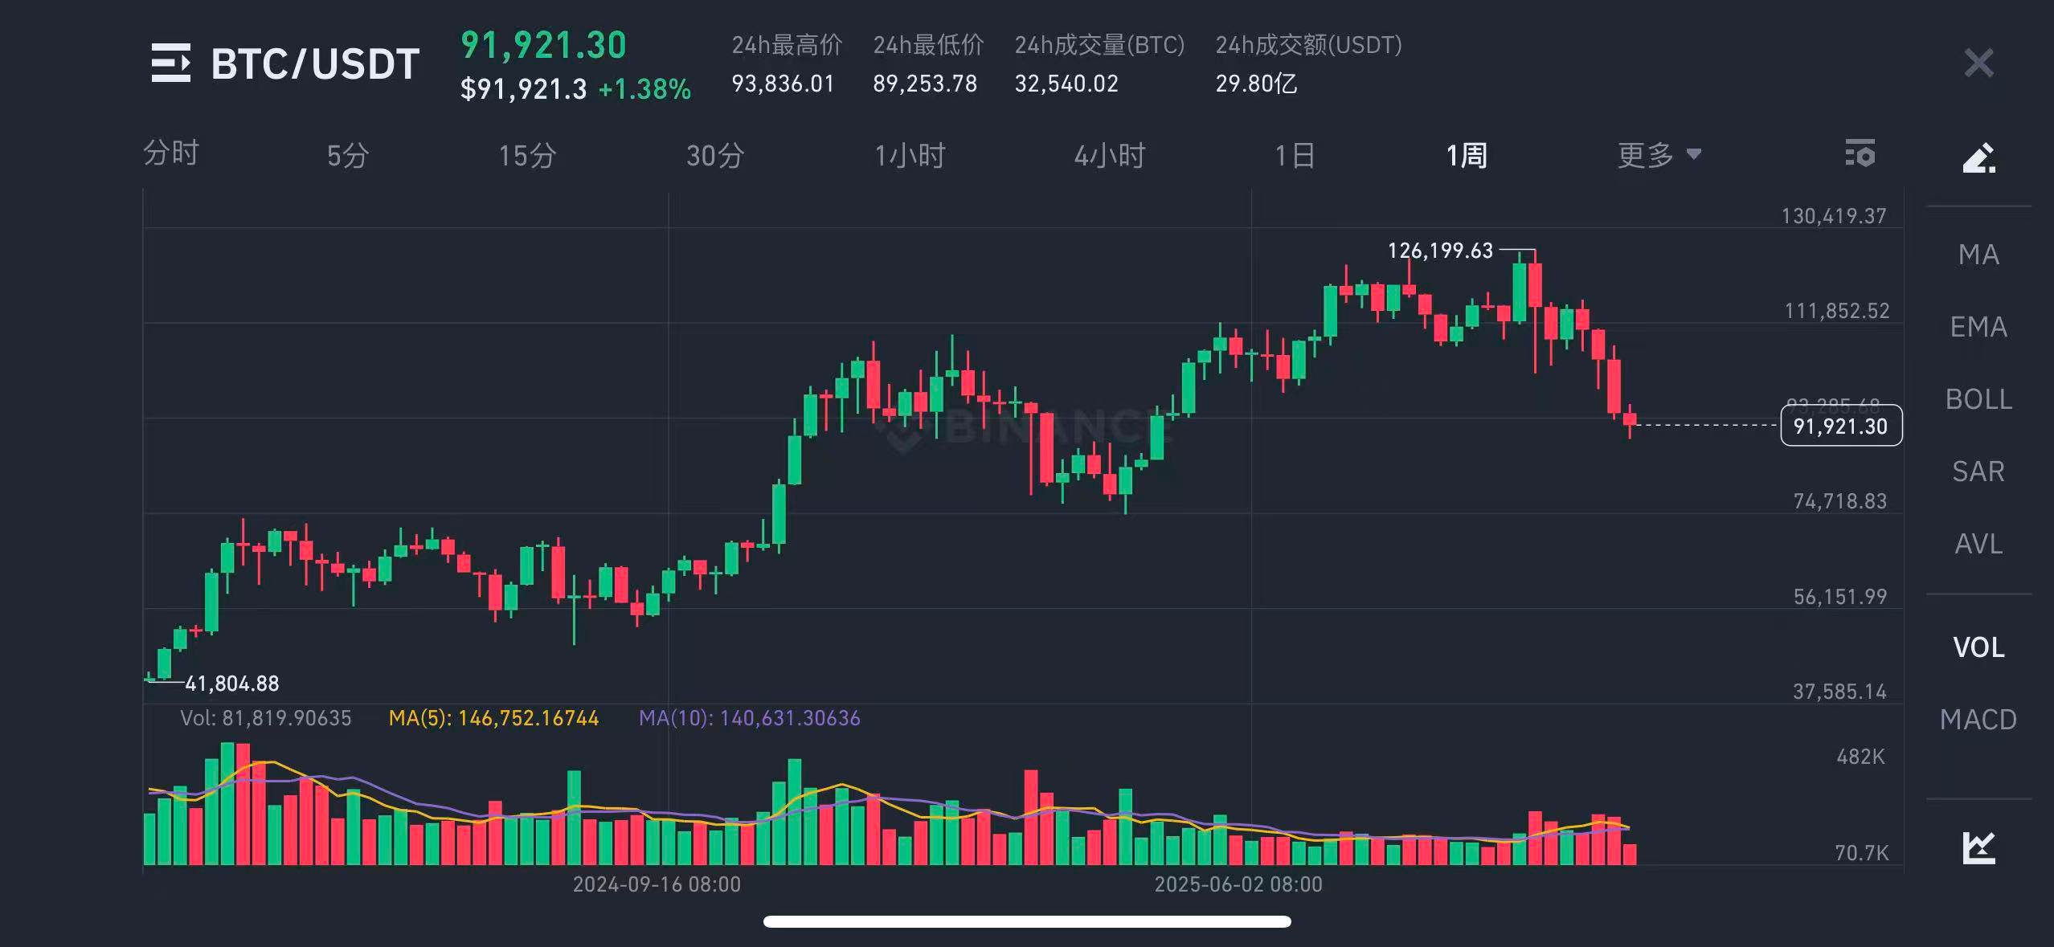Open the drawing tools pencil icon
The height and width of the screenshot is (947, 2054).
click(x=1978, y=157)
